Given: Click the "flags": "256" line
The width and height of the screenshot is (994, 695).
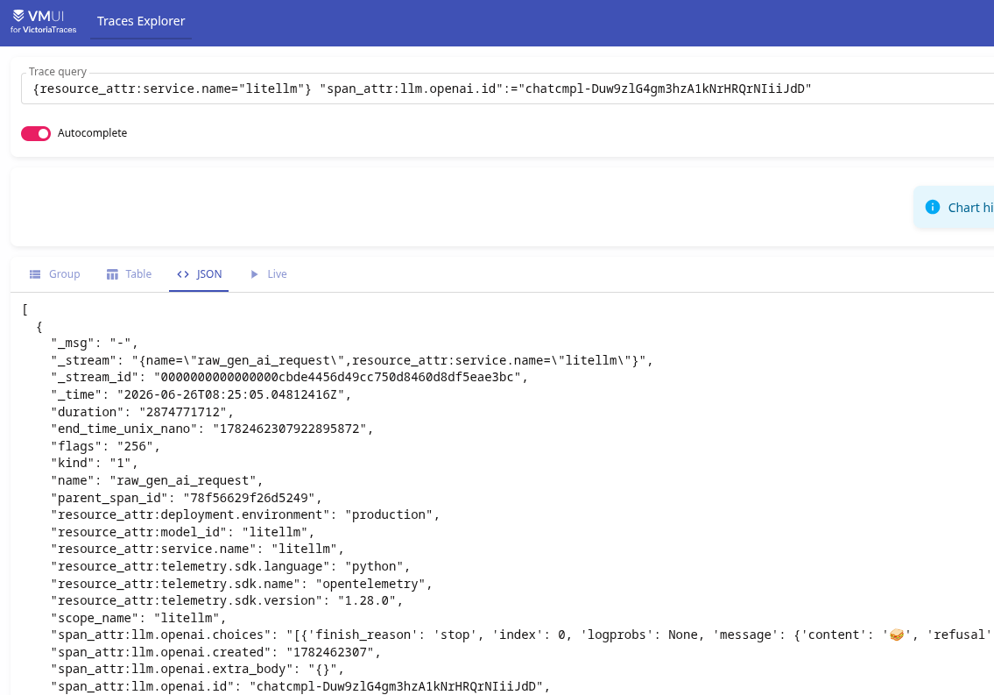Looking at the screenshot, I should coord(105,446).
